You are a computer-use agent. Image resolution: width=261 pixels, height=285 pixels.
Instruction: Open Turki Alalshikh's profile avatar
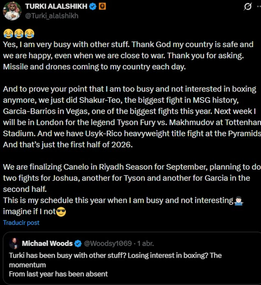[12, 11]
